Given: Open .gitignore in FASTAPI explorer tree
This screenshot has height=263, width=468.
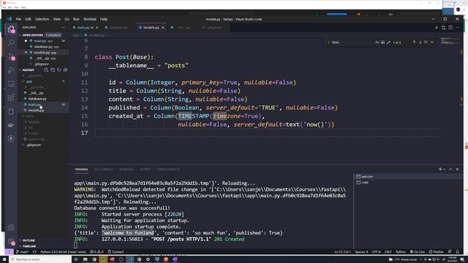Looking at the screenshot, I should click(x=34, y=145).
